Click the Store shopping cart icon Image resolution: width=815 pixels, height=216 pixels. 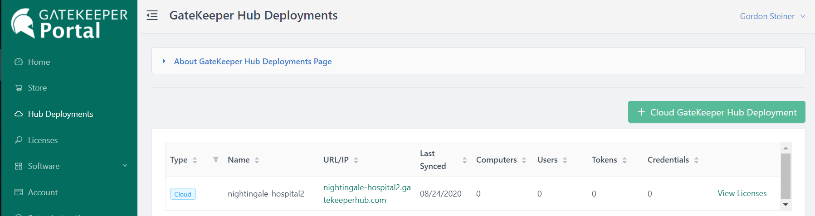(19, 88)
